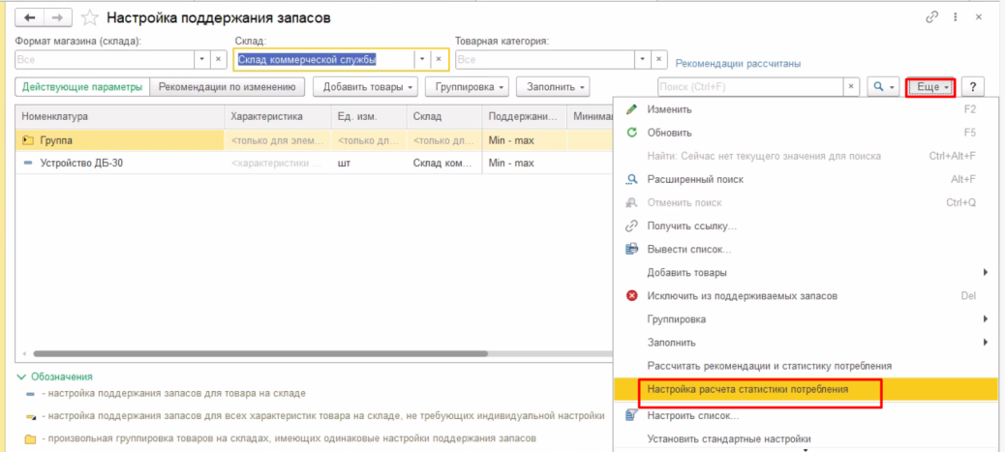Click the magnifier search options button
The height and width of the screenshot is (452, 1005).
883,87
